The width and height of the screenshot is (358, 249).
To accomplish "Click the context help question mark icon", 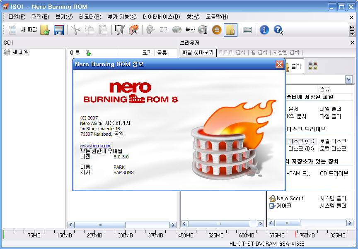I will tap(278, 30).
